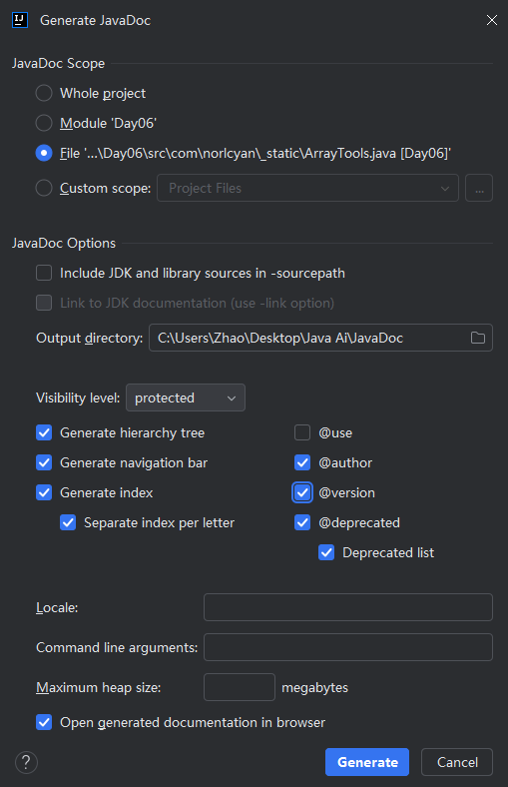Open the Project Files scope dropdown
Viewport: 508px width, 787px height.
click(308, 188)
